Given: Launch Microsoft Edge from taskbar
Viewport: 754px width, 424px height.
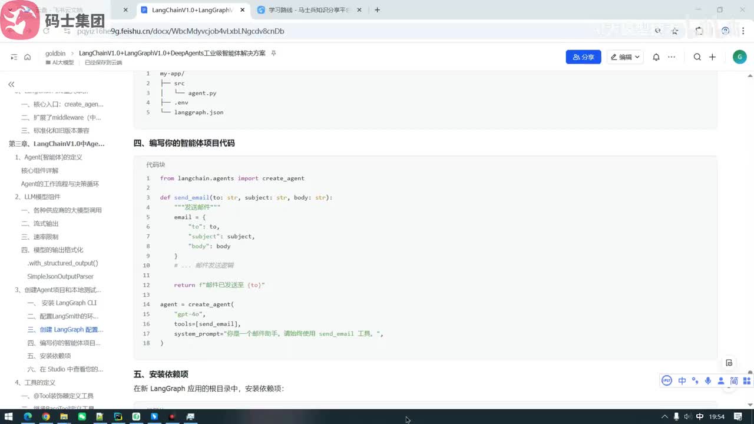Looking at the screenshot, I should pyautogui.click(x=28, y=417).
